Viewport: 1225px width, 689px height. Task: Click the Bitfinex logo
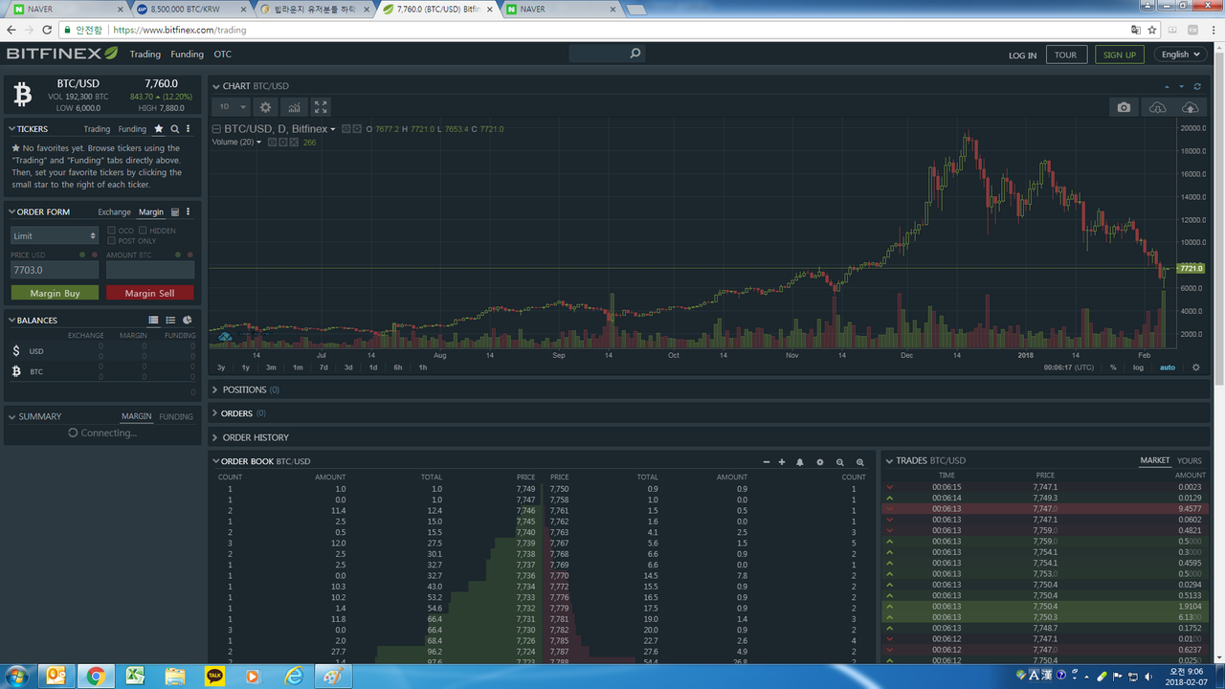(62, 54)
